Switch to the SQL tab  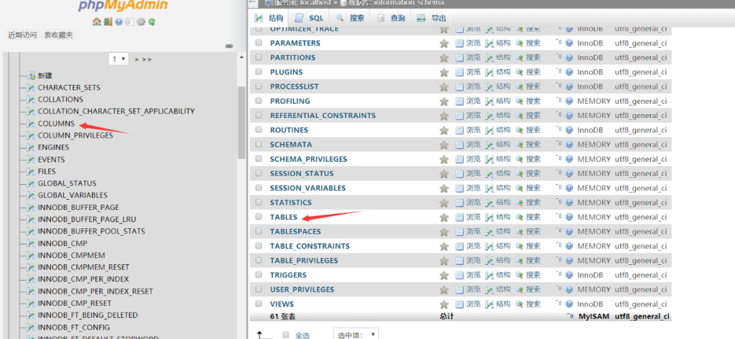[310, 18]
